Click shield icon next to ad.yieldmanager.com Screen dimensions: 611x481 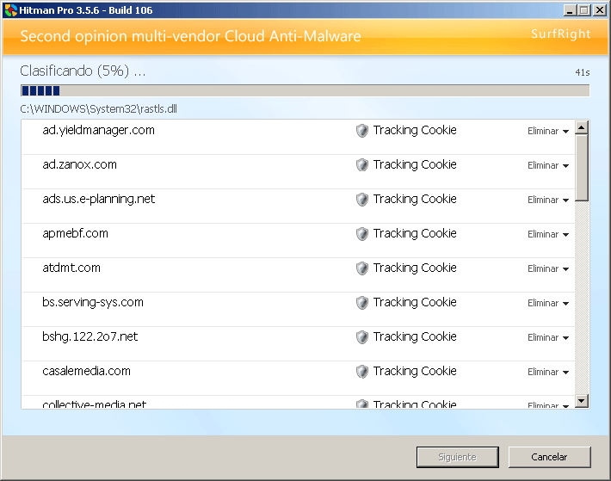(362, 131)
